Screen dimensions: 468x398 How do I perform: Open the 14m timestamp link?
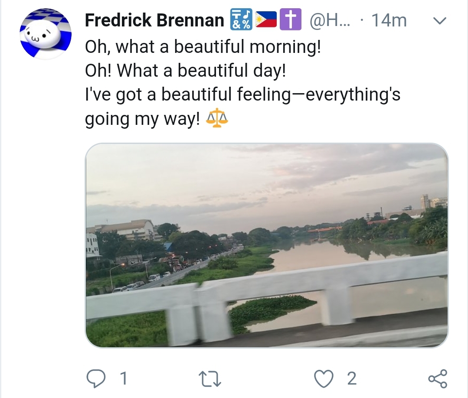389,20
